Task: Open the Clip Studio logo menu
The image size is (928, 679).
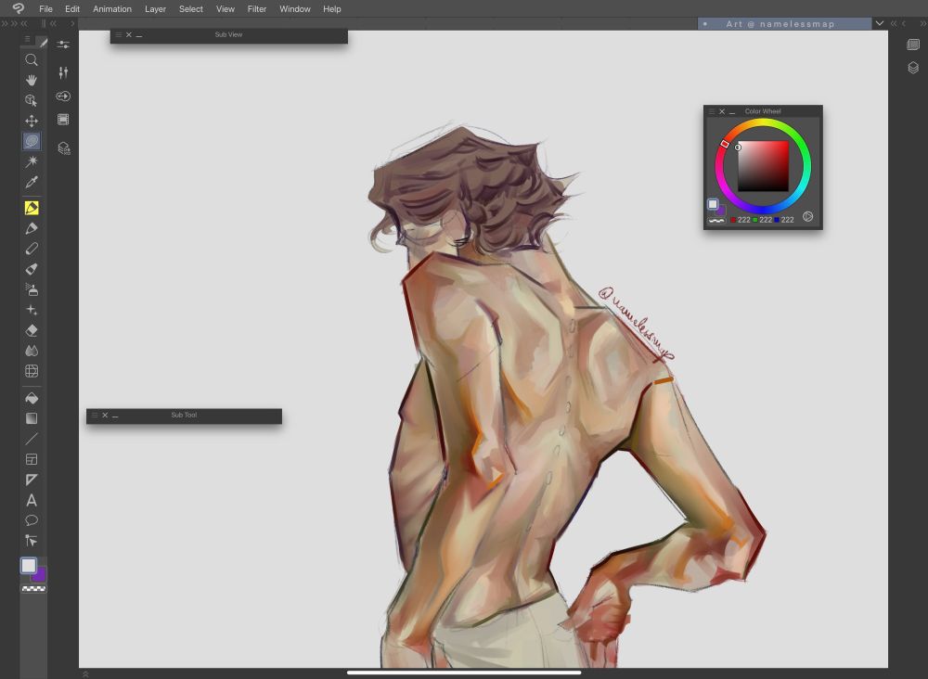Action: coord(18,8)
